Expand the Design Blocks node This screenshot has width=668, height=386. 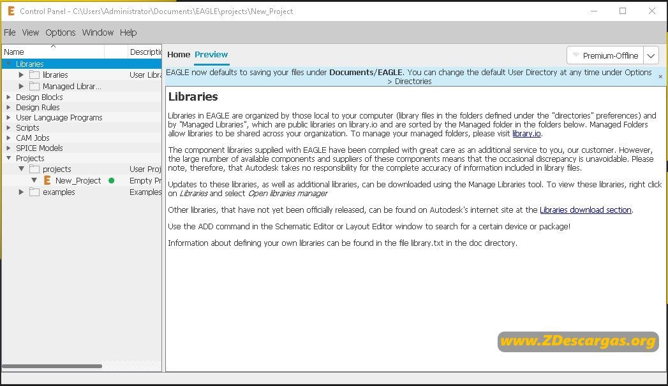(x=8, y=97)
